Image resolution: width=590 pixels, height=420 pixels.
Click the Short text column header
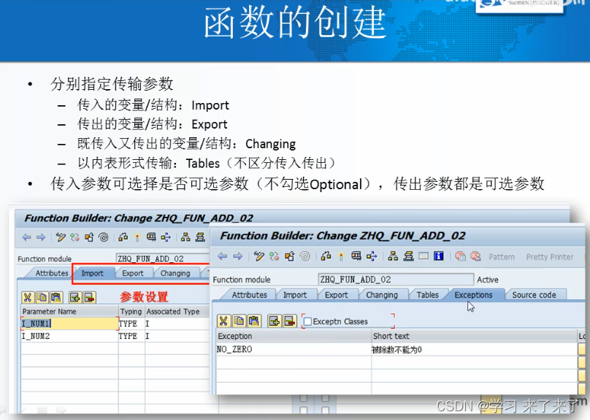(474, 336)
